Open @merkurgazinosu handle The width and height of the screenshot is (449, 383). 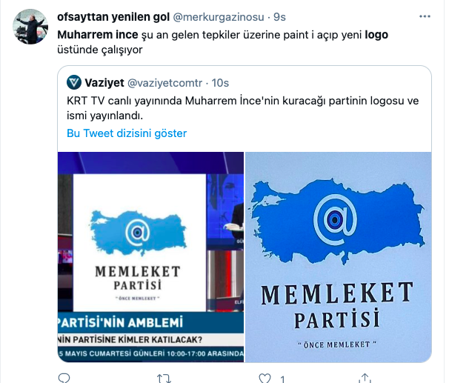[x=219, y=17]
